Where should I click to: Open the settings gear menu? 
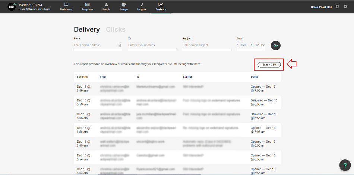coord(345,7)
